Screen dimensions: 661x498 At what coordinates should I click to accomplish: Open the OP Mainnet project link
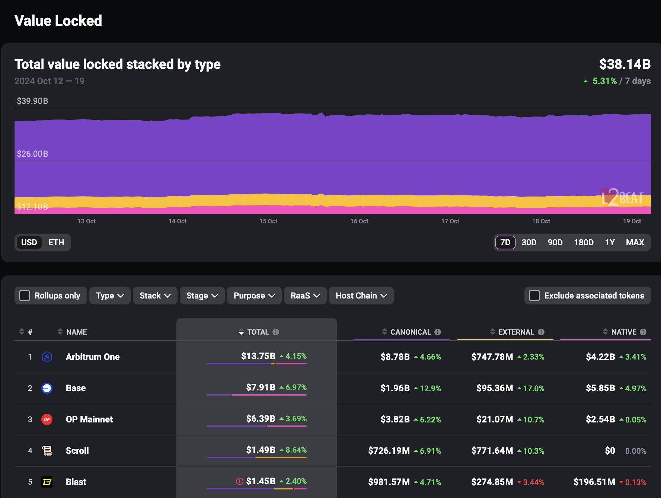coord(89,419)
